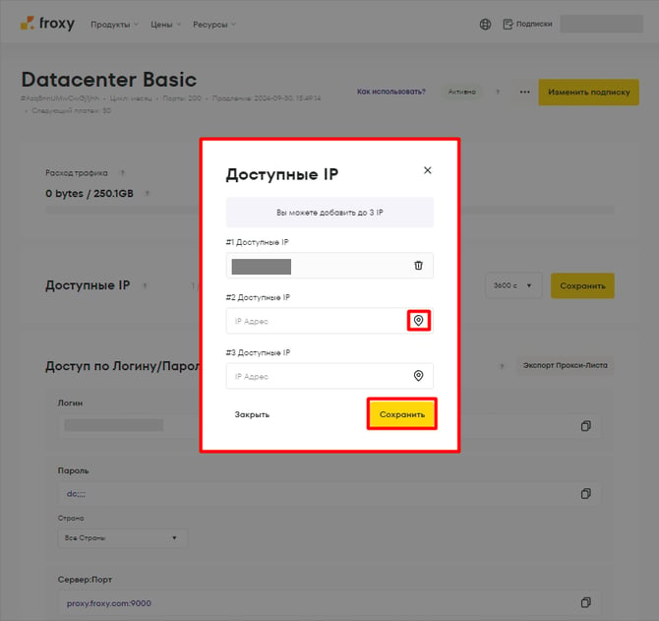Click help icon near Экспорт Прокси-Листа

coord(502,366)
